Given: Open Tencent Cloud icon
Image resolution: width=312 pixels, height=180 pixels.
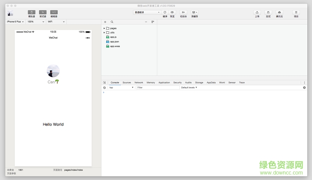Looking at the screenshot, I should (x=279, y=12).
